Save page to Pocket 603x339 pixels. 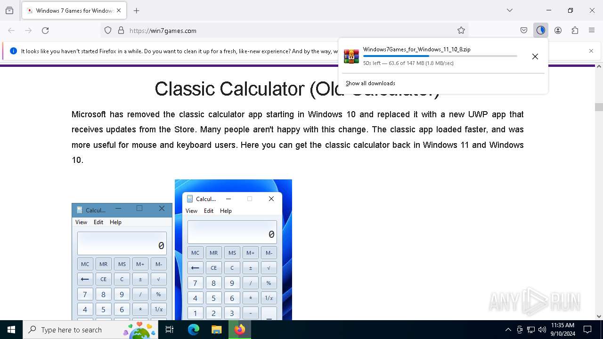coord(524,30)
